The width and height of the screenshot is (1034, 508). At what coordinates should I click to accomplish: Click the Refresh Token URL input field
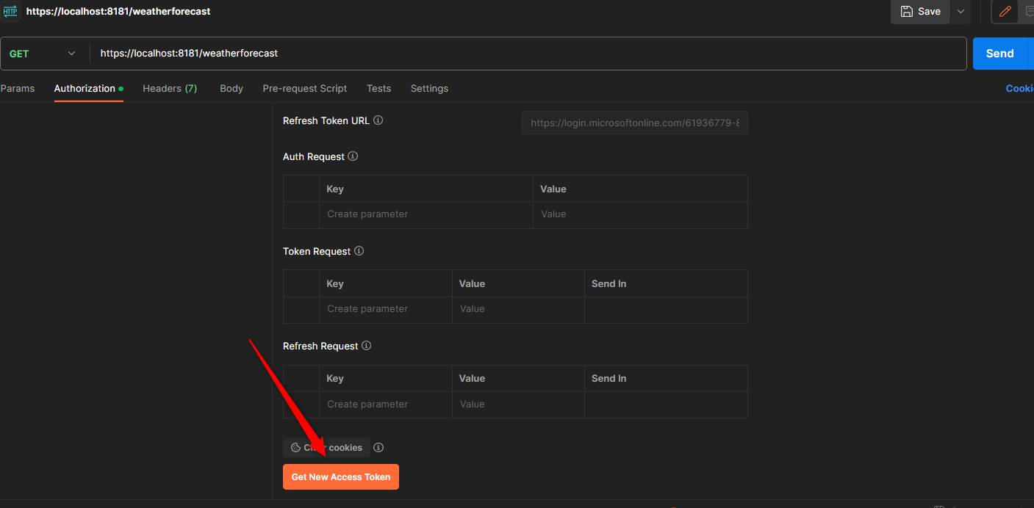(x=634, y=123)
